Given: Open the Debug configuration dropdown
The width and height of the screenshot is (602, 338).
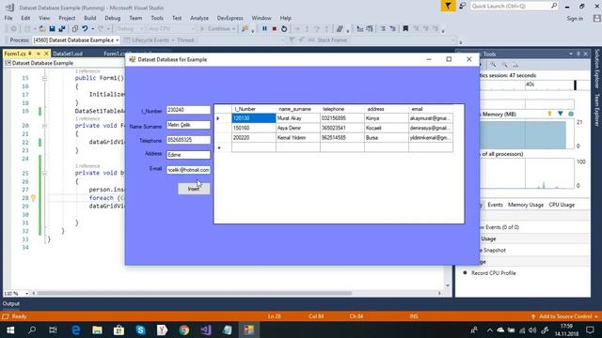Looking at the screenshot, I should pyautogui.click(x=130, y=29).
